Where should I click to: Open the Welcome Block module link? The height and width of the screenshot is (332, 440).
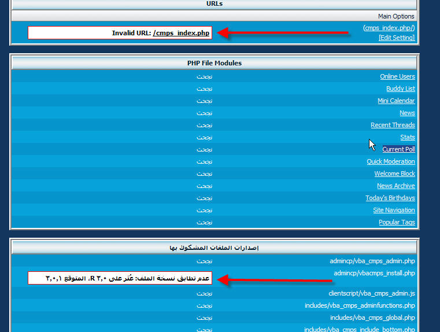pos(394,174)
